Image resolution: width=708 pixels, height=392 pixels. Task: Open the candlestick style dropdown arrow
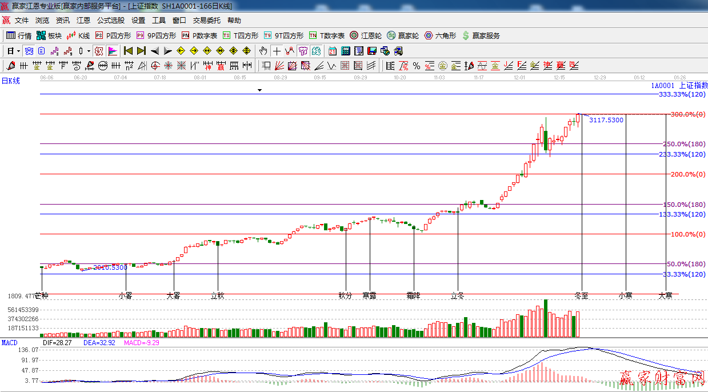89,51
